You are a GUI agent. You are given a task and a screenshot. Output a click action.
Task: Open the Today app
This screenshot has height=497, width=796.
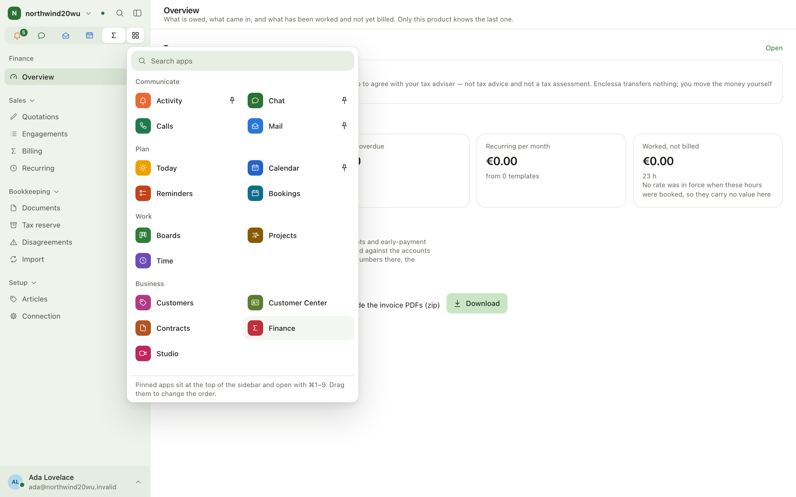(x=186, y=168)
